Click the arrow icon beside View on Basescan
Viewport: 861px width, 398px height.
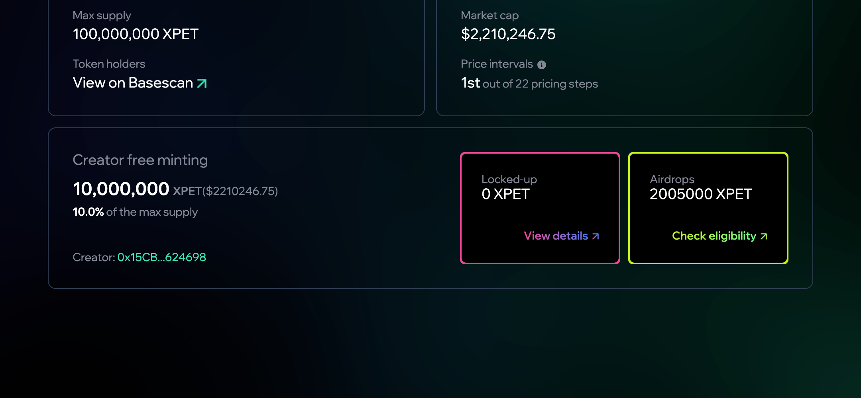coord(202,83)
